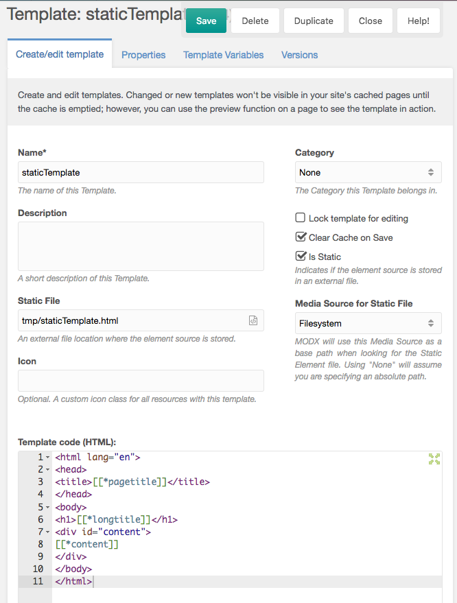The image size is (457, 603).
Task: Click into the Description text area
Action: pos(141,246)
